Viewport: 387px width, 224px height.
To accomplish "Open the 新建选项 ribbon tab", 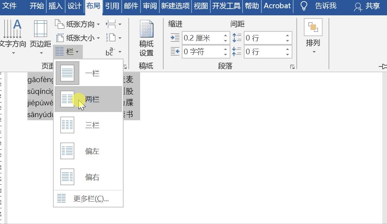I will (175, 6).
